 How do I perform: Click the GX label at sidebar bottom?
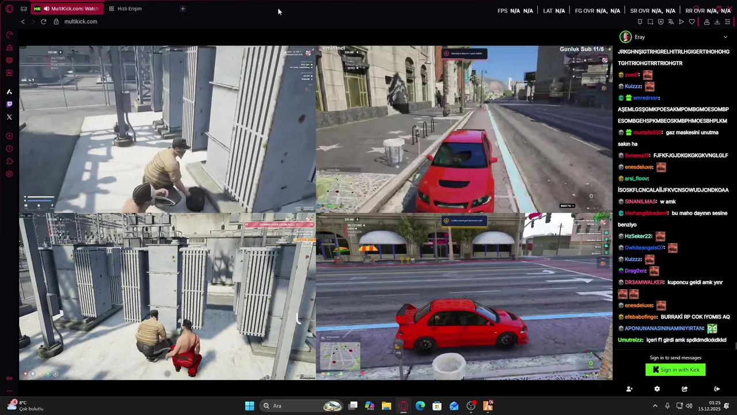[9, 378]
